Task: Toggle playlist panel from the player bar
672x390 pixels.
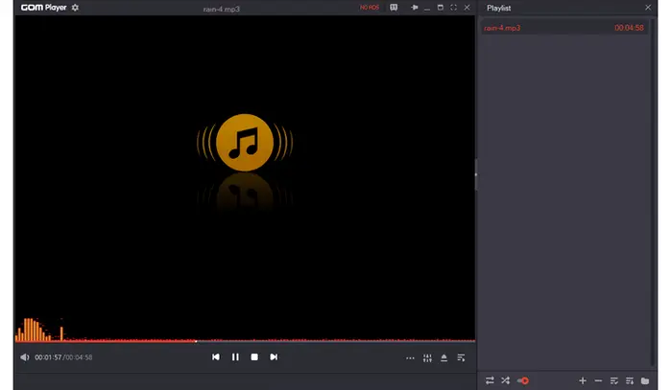Action: point(461,358)
